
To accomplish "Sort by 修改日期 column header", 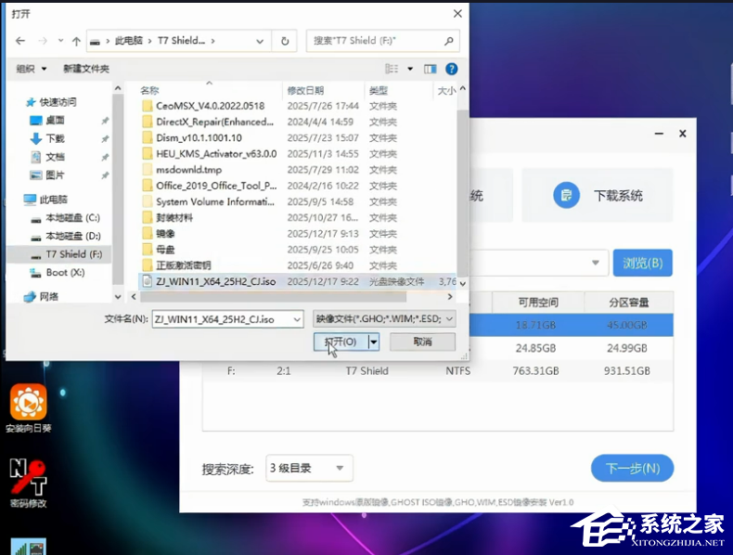I will pos(305,90).
